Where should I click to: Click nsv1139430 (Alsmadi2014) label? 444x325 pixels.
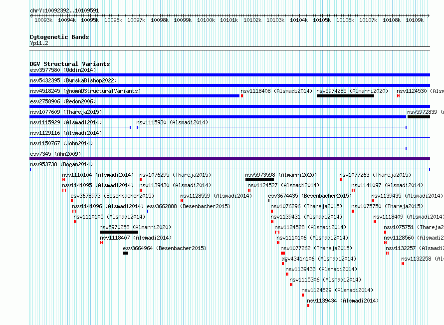pos(175,185)
